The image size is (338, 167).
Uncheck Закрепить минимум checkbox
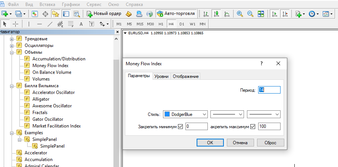[181, 127]
